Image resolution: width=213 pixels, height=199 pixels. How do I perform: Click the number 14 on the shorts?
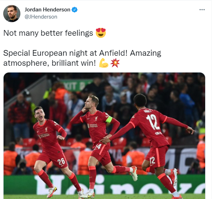98,147
